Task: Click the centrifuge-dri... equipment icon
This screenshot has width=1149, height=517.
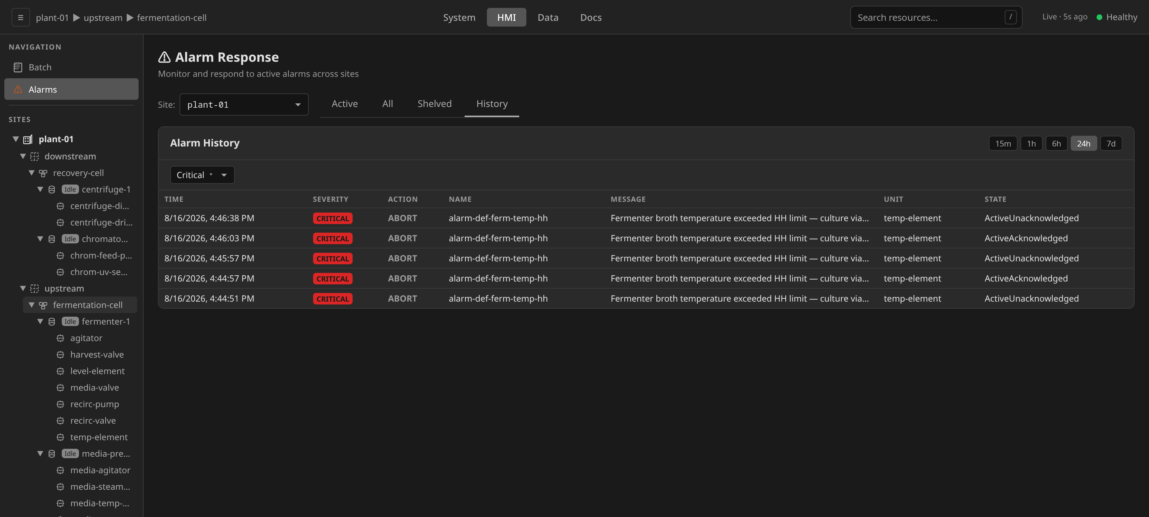Action: click(x=60, y=222)
